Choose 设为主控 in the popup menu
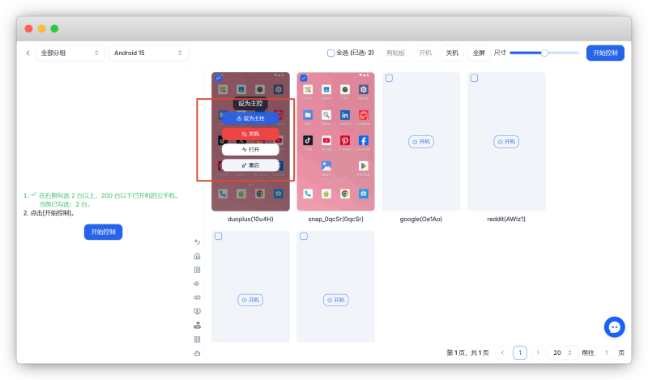This screenshot has width=648, height=380. pos(250,118)
